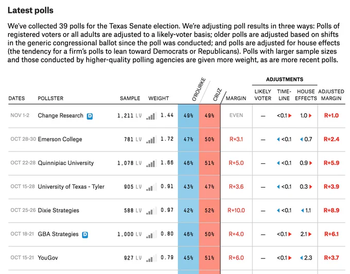Click blue timeline arrow in Emerson College row
The image size is (350, 274).
278,140
